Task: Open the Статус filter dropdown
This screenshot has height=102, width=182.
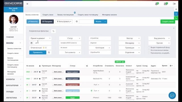Action: point(70,38)
